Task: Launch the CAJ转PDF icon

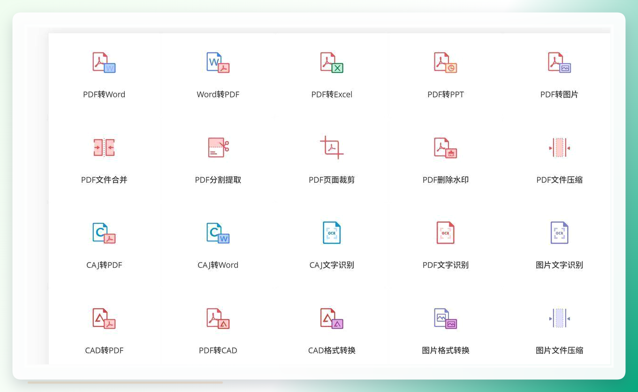Action: tap(104, 233)
